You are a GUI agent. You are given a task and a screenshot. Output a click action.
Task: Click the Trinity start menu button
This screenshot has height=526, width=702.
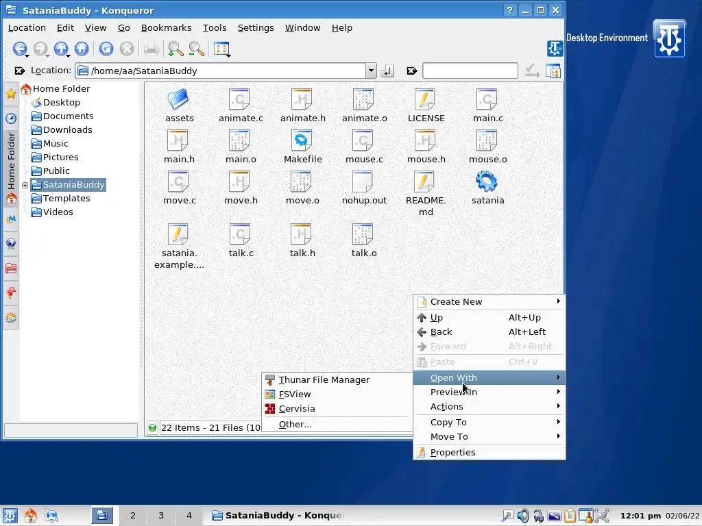10,515
